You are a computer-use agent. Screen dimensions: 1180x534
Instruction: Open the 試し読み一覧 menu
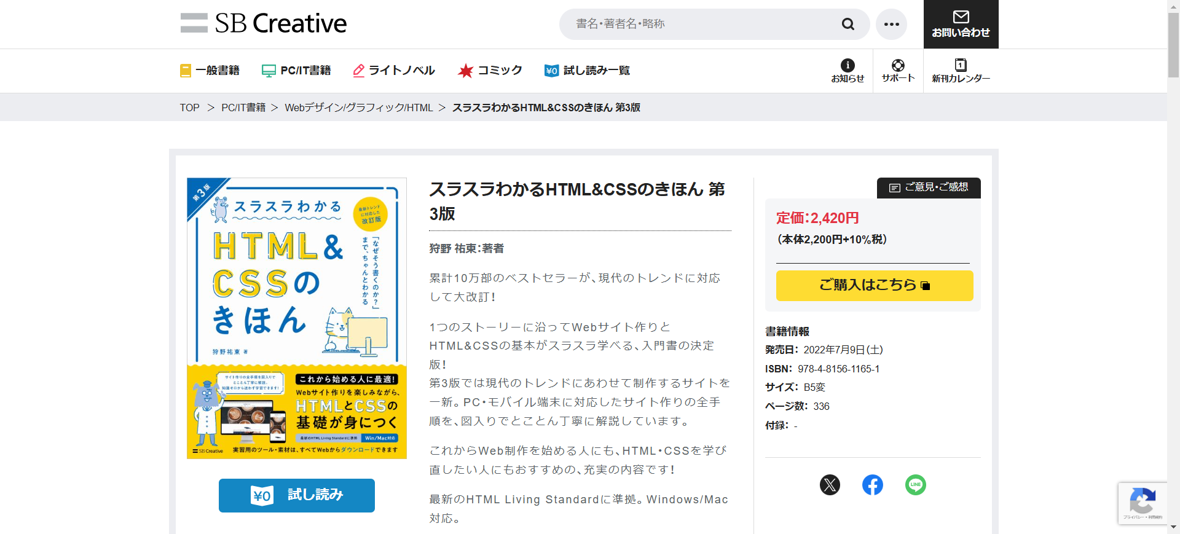coord(587,71)
